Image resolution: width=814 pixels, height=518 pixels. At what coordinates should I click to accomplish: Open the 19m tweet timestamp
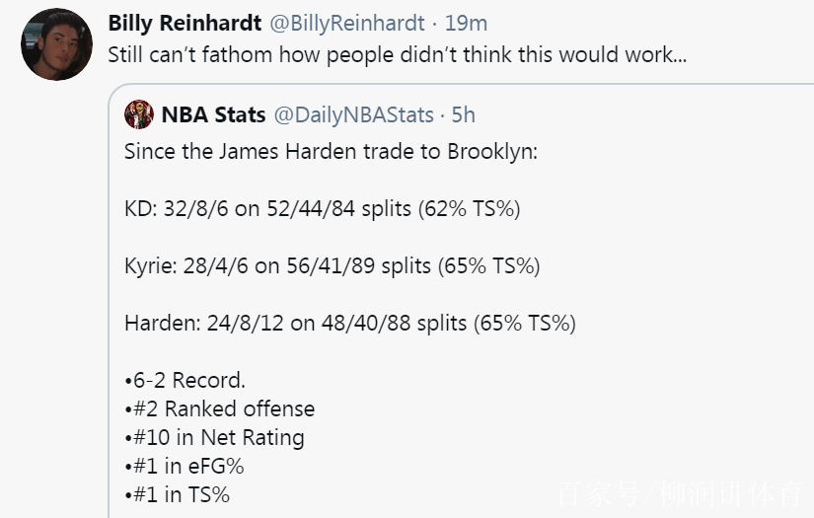(466, 24)
